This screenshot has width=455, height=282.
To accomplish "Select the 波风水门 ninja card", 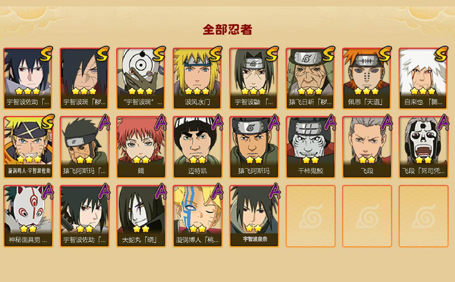I will 197,78.
